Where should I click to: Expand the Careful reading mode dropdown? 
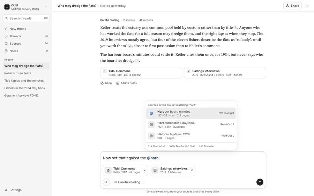pos(129,182)
